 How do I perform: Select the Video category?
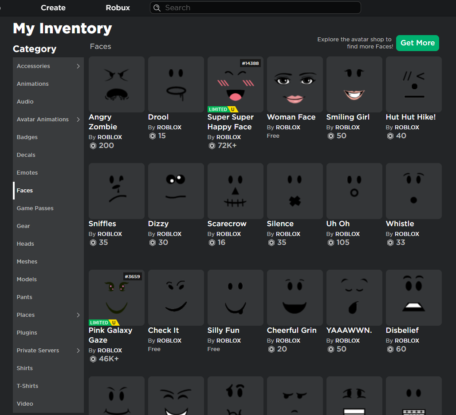[x=48, y=403]
